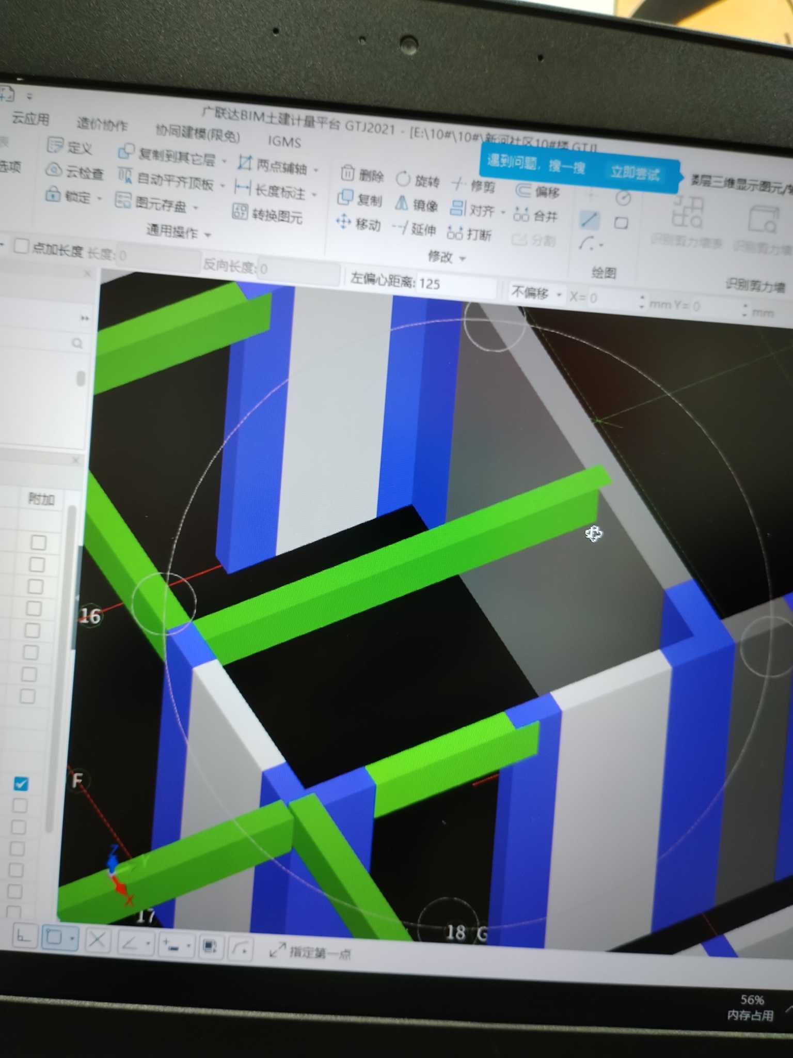Select the circle draw tool
The image size is (793, 1058).
pos(623,198)
